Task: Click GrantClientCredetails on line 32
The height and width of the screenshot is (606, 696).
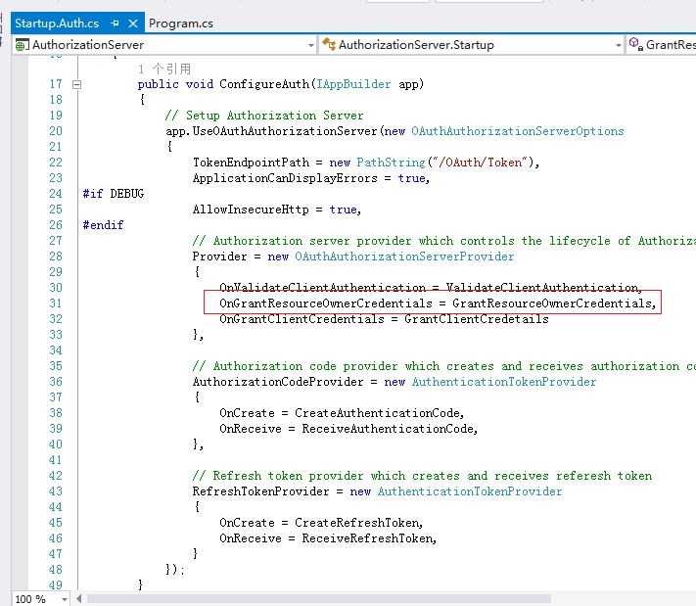Action: [477, 319]
